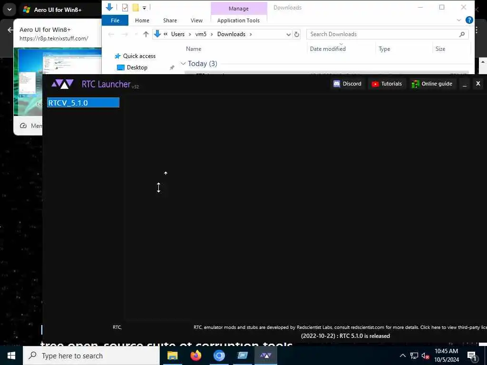Minimize the RTC Launcher window
Viewport: 487px width, 365px height.
coord(465,84)
